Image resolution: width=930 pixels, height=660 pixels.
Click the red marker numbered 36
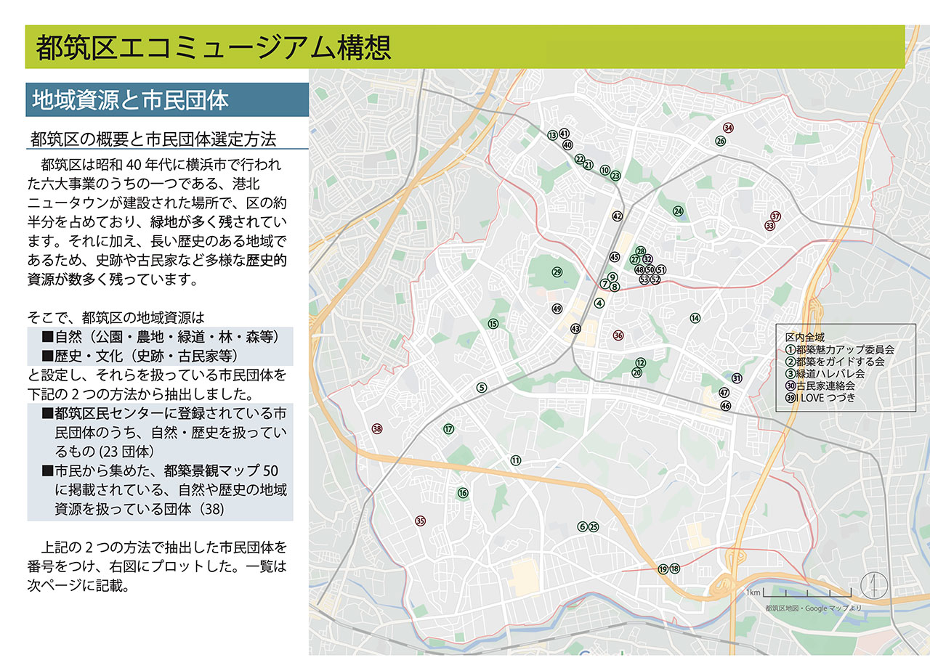pyautogui.click(x=618, y=335)
